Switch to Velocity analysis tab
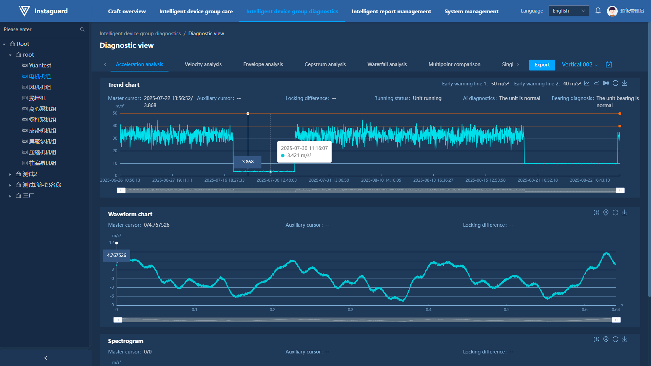Viewport: 651px width, 366px height. coord(203,64)
